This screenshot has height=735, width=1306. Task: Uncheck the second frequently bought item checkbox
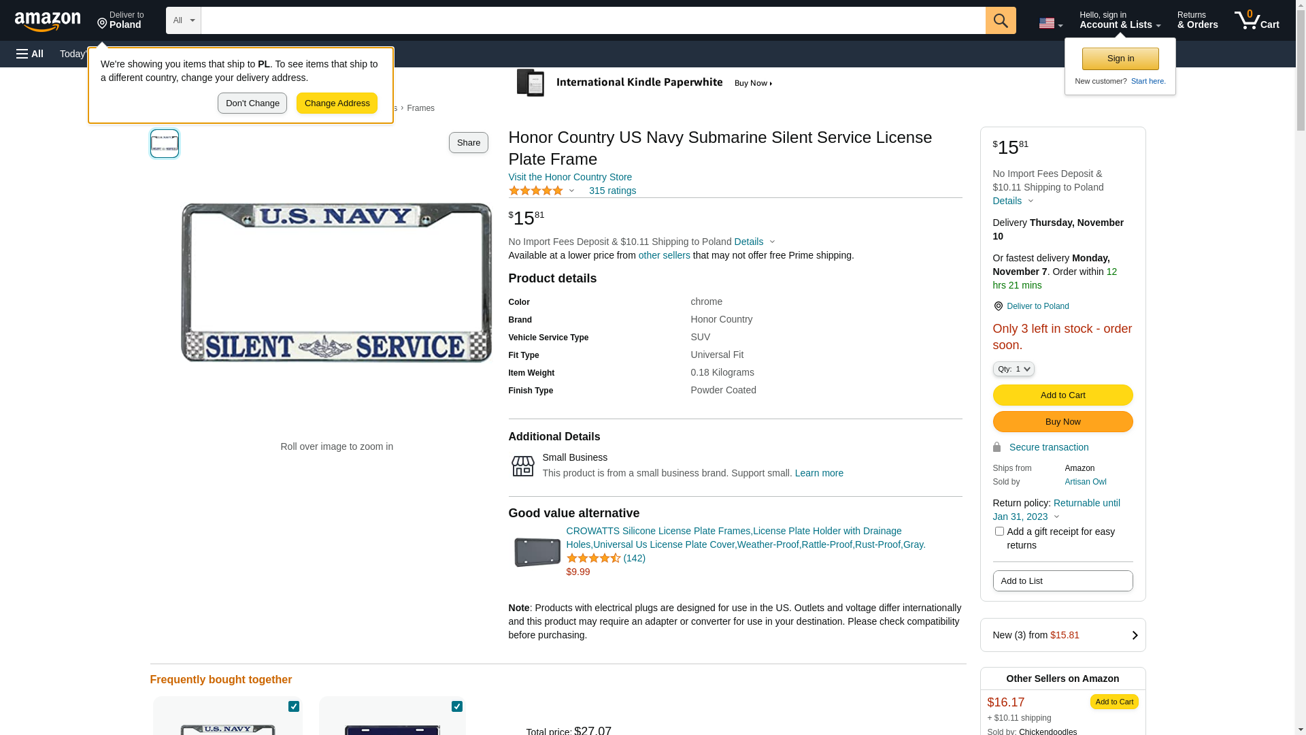457,706
